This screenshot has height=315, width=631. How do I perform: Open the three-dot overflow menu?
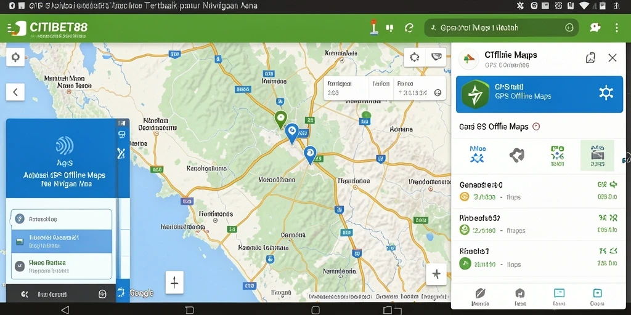(616, 27)
